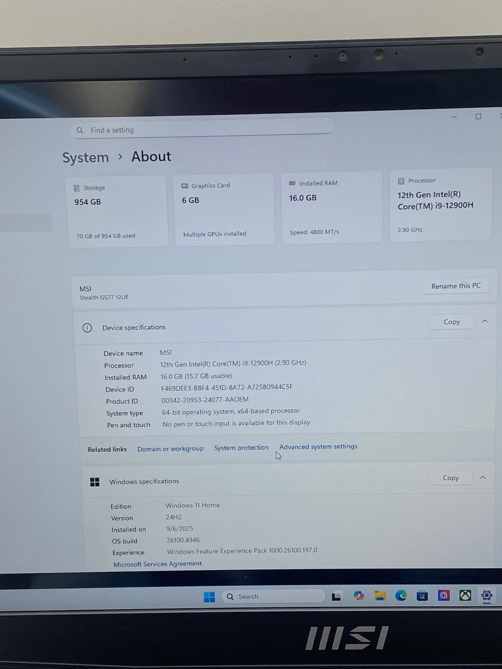The image size is (502, 669).
Task: Click the OS build "26100.4946" value
Action: pos(183,540)
